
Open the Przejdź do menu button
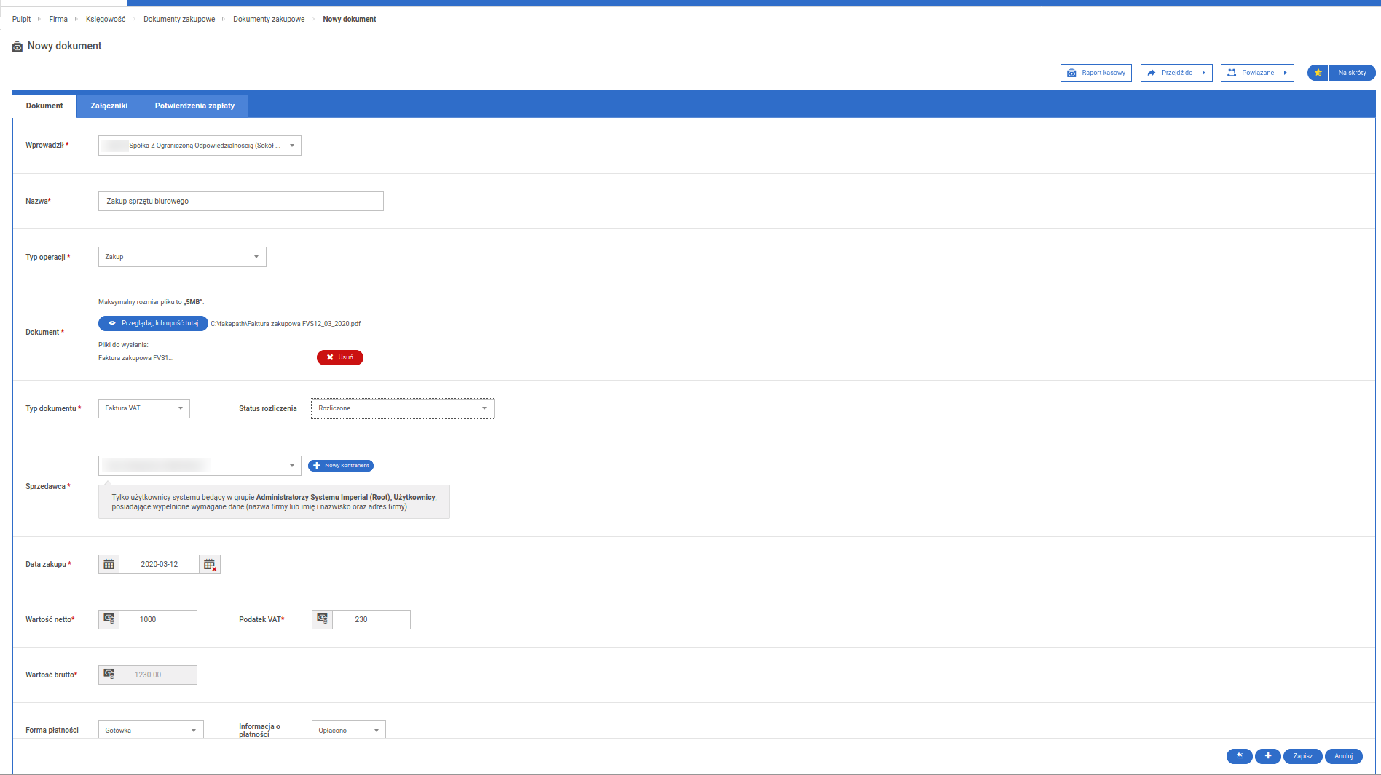coord(1176,73)
